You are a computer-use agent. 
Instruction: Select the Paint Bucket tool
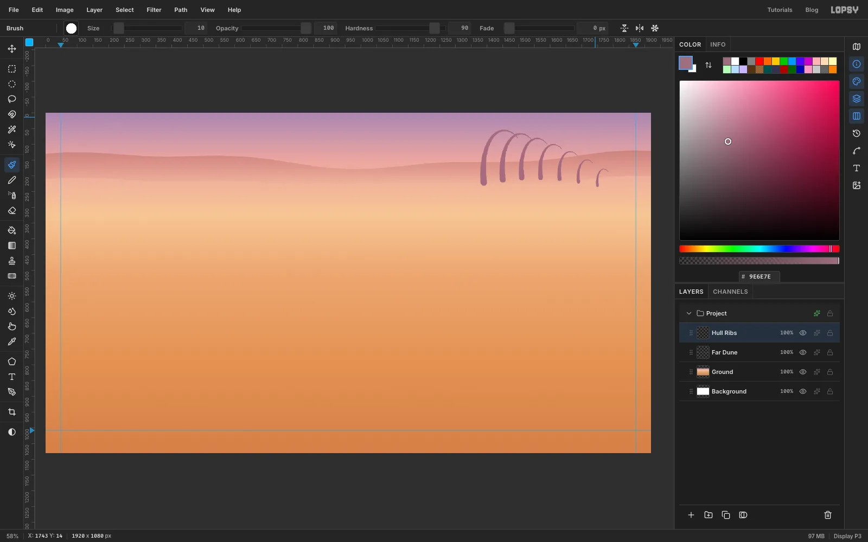(x=11, y=230)
